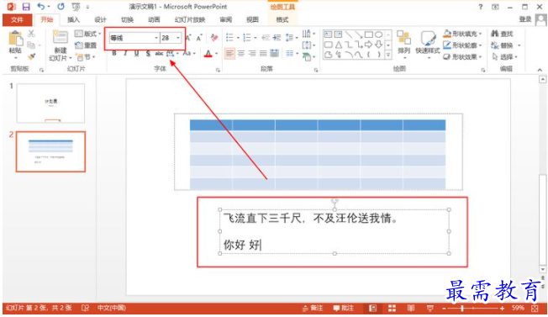This screenshot has height=317, width=548.
Task: Switch to the Design (设计) tab
Action: click(x=100, y=20)
